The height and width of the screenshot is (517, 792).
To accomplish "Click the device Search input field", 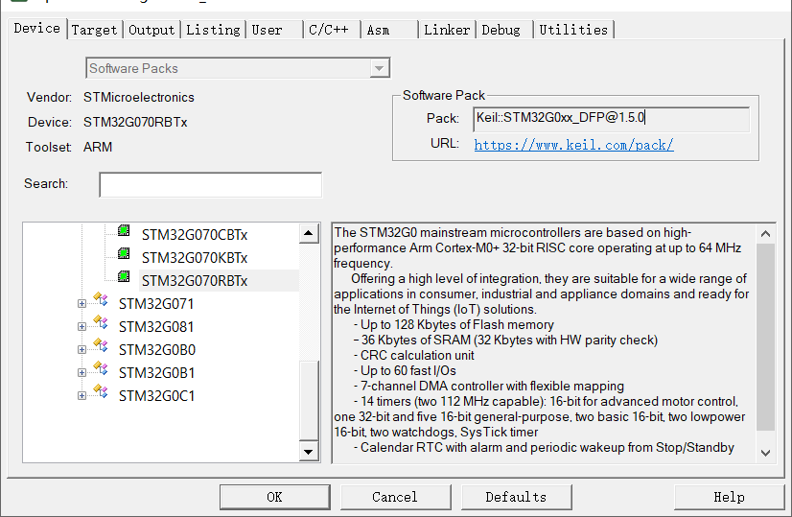I will pyautogui.click(x=210, y=184).
